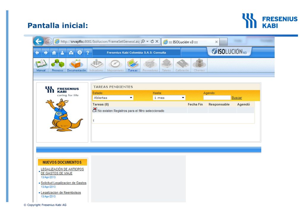Close the ISOLución v3 browser tab

[216, 42]
